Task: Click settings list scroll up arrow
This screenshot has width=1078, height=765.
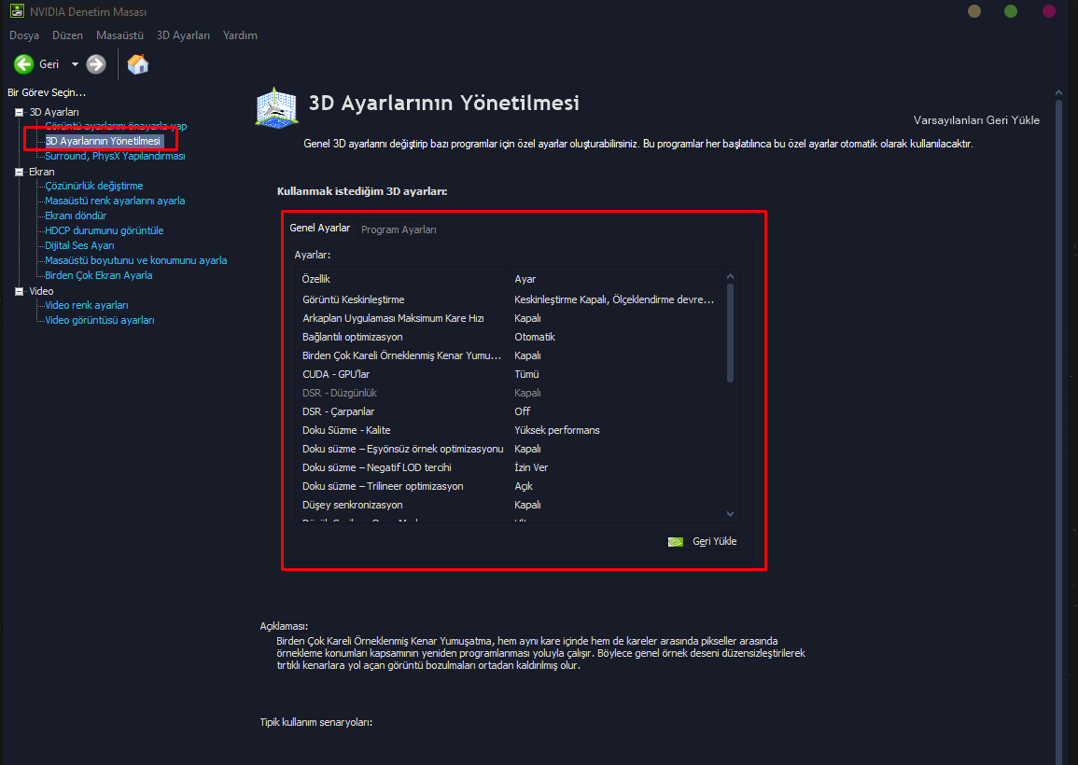Action: click(x=730, y=276)
